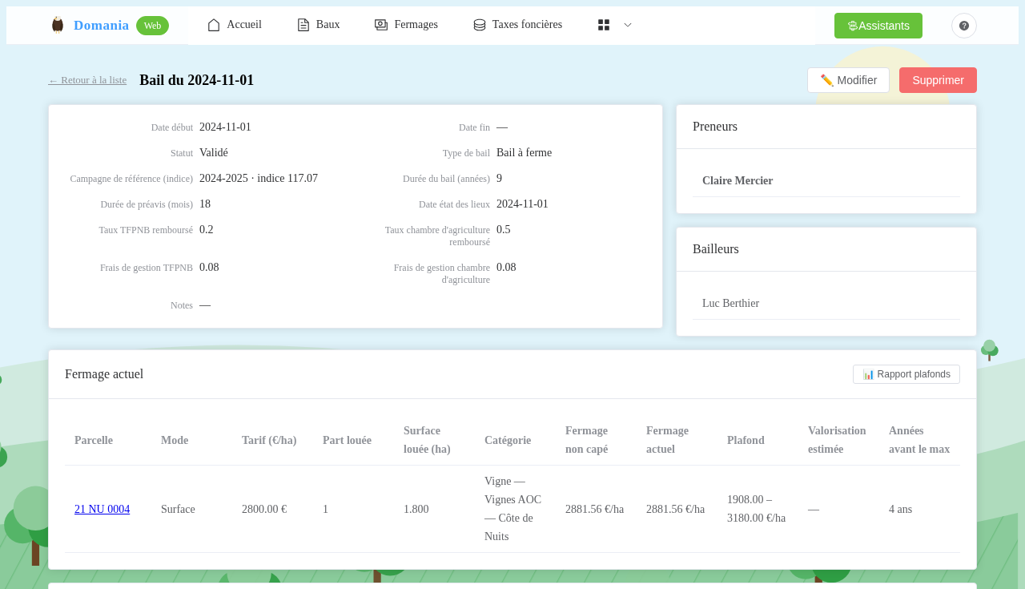The width and height of the screenshot is (1025, 589).
Task: Click the 1.800 surface louée cell
Action: pos(416,510)
